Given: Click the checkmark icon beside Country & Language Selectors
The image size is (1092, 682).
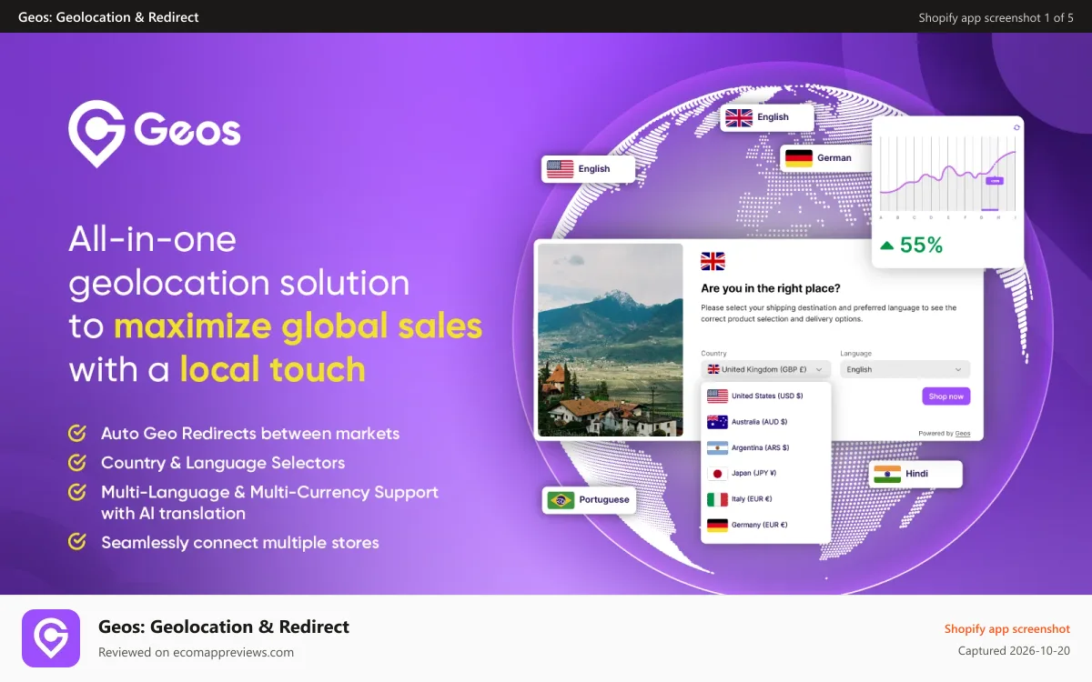Looking at the screenshot, I should point(78,462).
